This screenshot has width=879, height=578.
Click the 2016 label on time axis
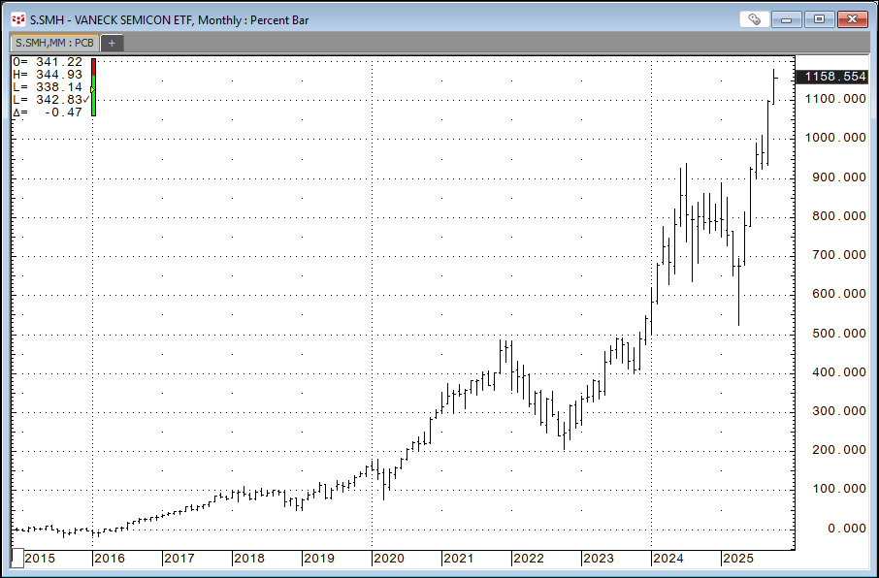click(109, 559)
